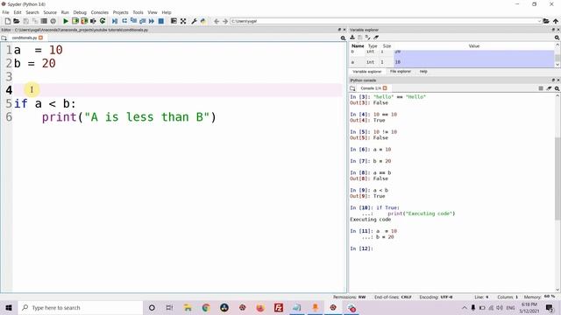This screenshot has height=315, width=561.
Task: Close the conditionals.py tab
Action: click(x=40, y=38)
